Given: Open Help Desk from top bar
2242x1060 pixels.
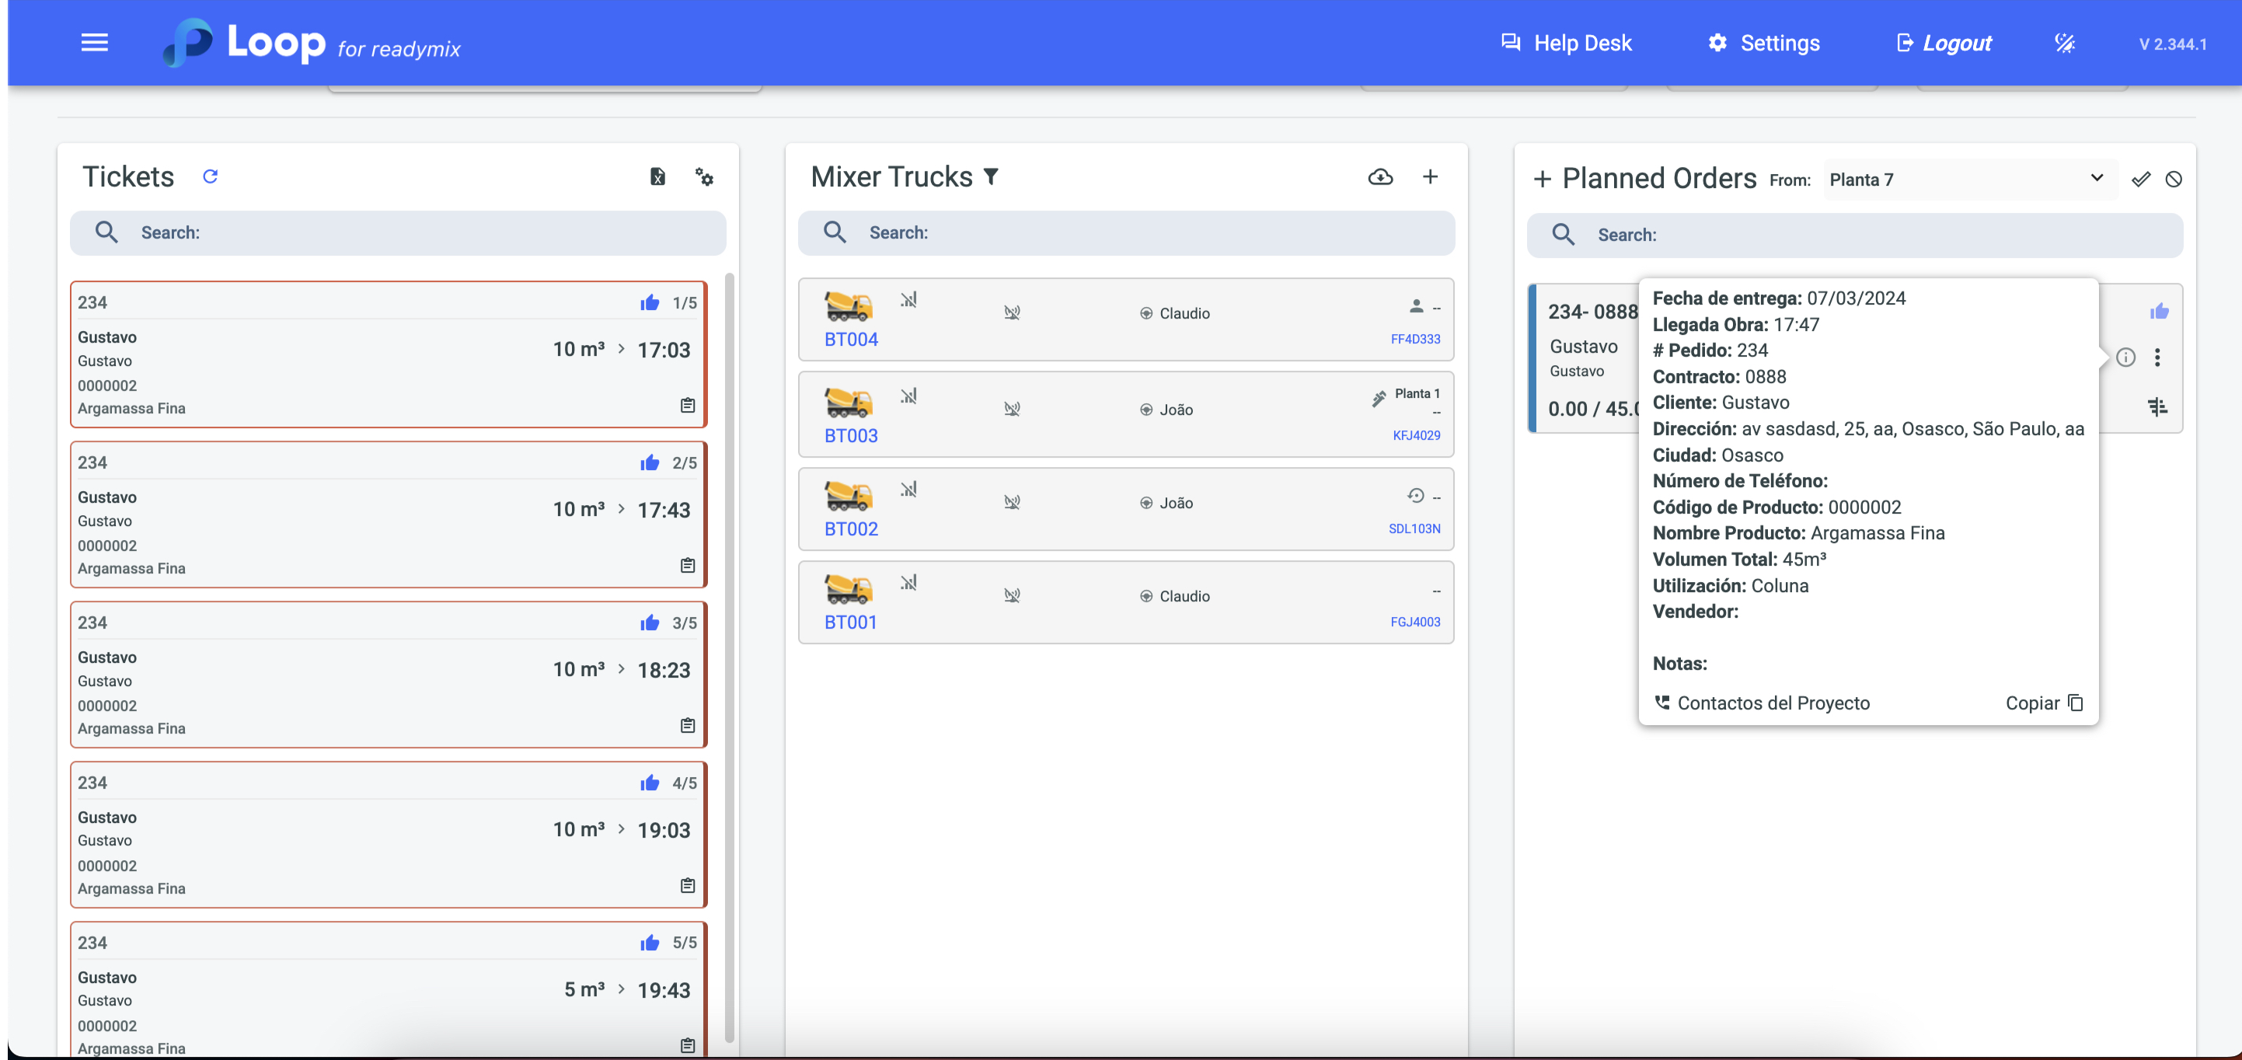Looking at the screenshot, I should [x=1567, y=43].
